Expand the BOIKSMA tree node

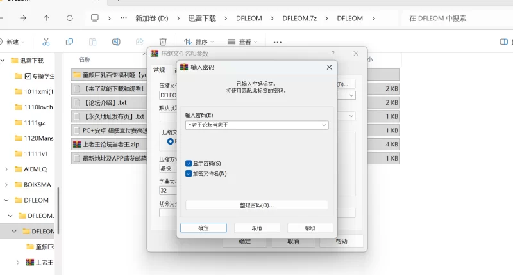[6, 185]
